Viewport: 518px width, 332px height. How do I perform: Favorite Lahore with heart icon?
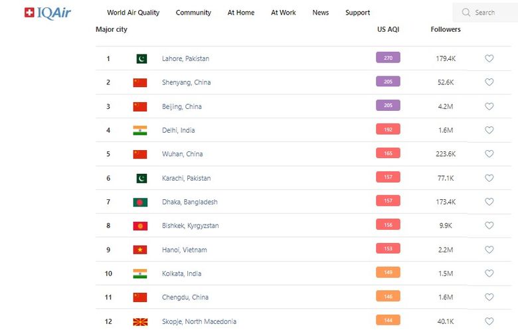point(489,58)
